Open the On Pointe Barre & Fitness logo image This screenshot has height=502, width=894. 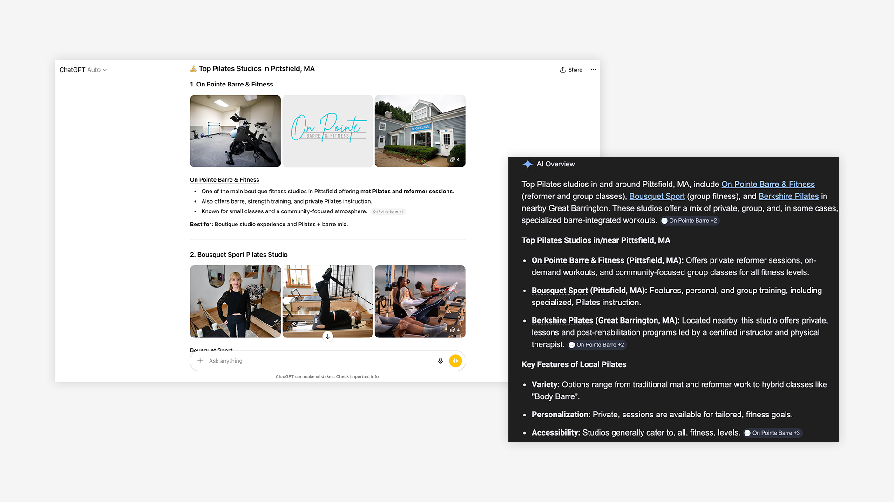pyautogui.click(x=328, y=131)
